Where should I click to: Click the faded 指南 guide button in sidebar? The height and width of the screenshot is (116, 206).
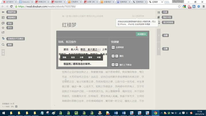[x=3, y=52]
